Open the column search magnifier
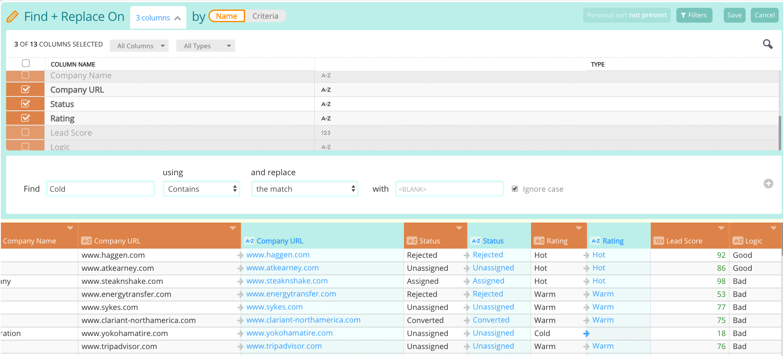This screenshot has height=356, width=783. [x=768, y=44]
